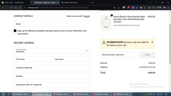The height and width of the screenshot is (96, 171).
Task: Open the translate page icon
Action: tap(114, 8)
